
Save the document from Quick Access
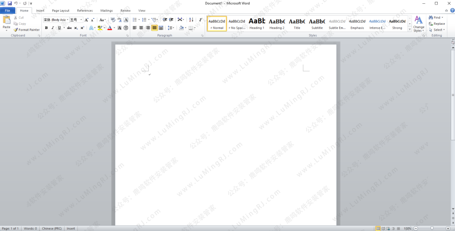(9, 3)
